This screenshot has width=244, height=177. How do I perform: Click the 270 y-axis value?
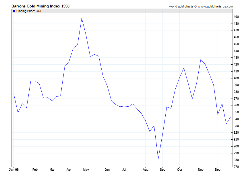(236, 167)
